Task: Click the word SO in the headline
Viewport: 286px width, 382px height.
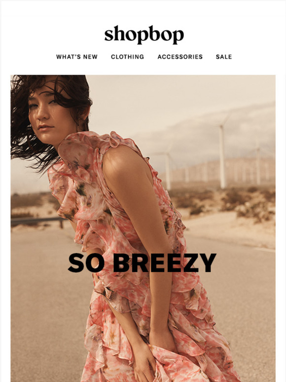Action: click(86, 263)
